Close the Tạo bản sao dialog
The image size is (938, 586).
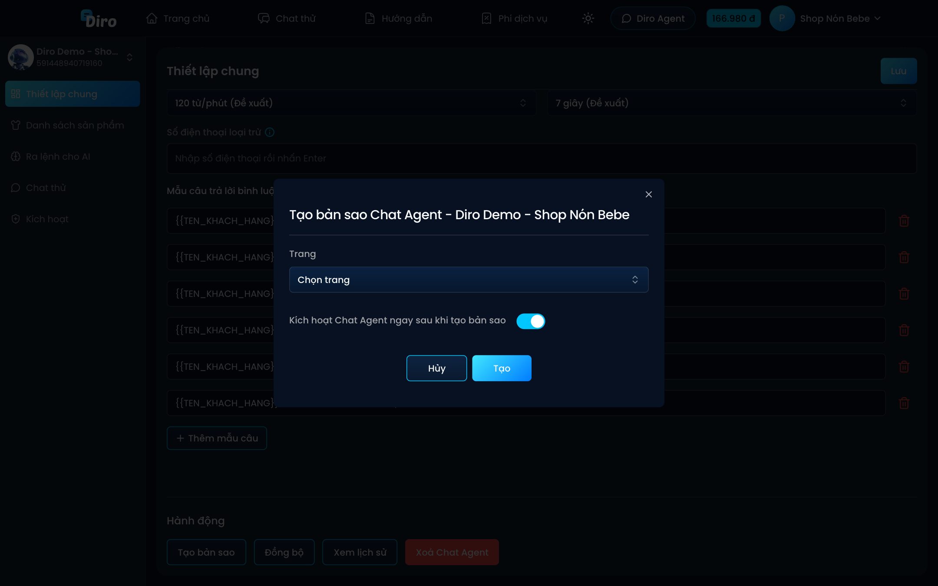click(x=648, y=194)
